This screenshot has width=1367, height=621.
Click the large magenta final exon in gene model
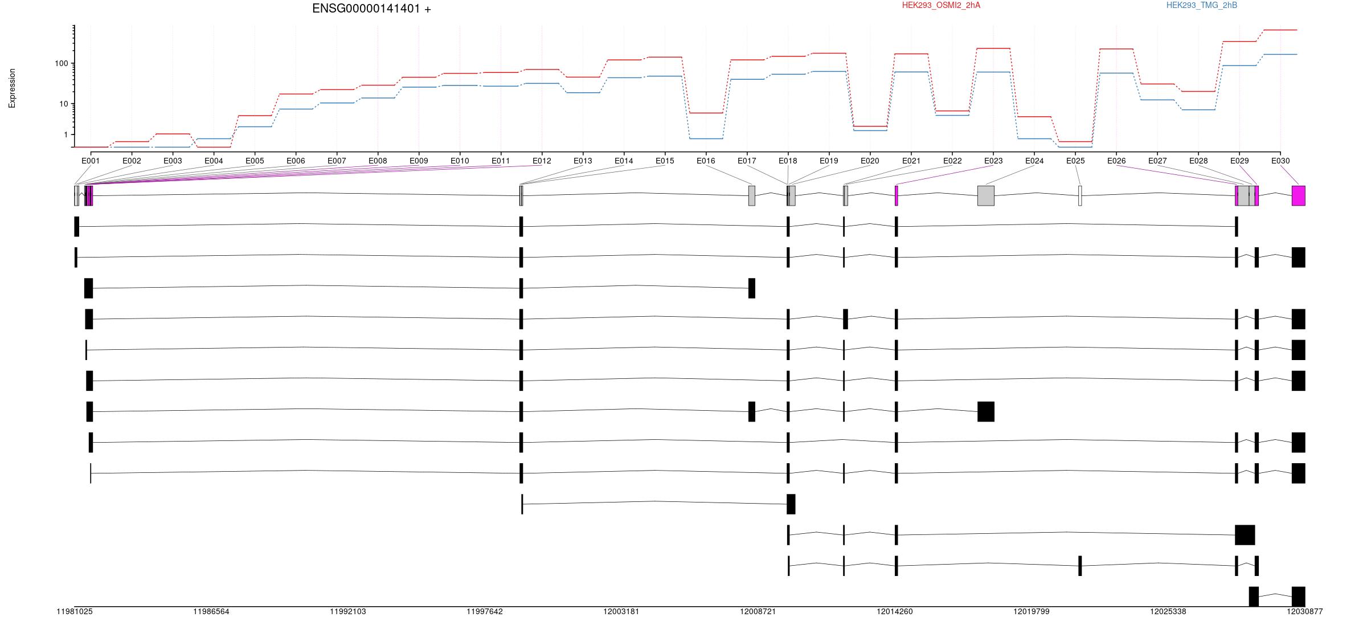click(1298, 195)
